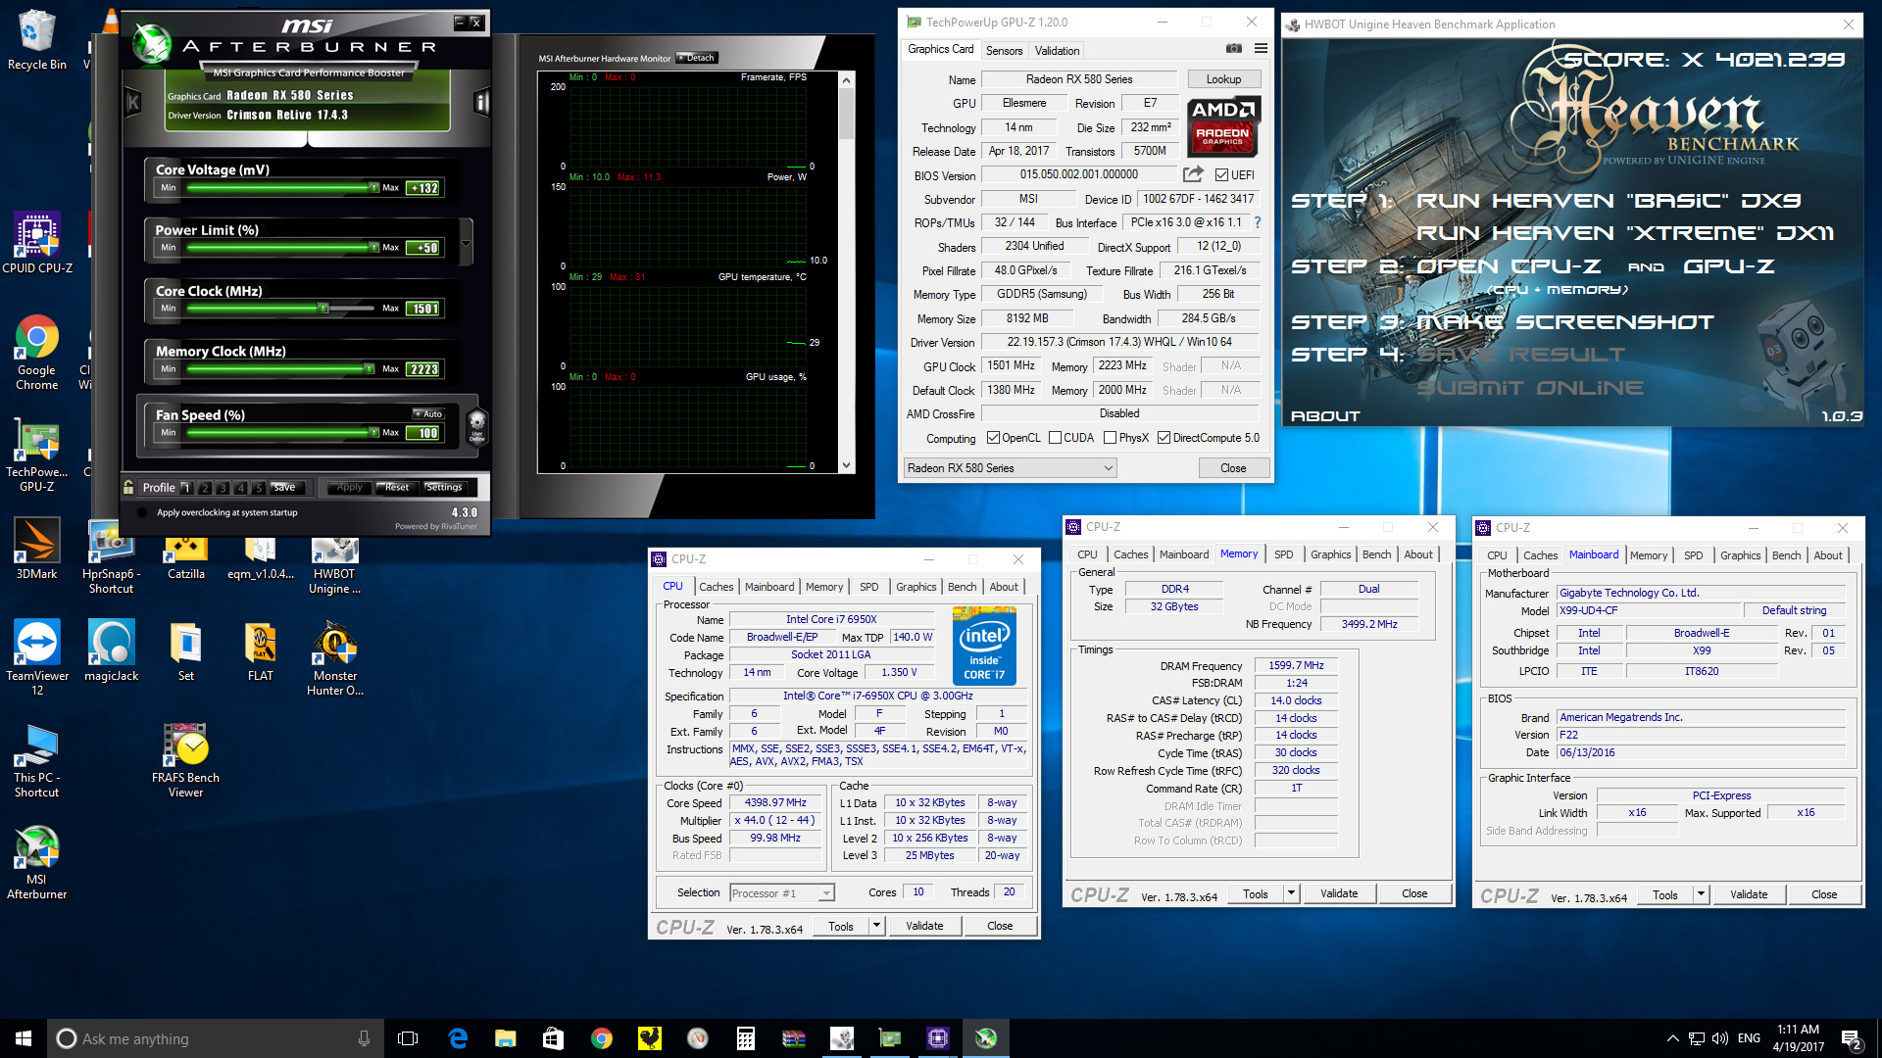The image size is (1882, 1058).
Task: Open FRAFS Bench Viewer icon
Action: point(185,760)
